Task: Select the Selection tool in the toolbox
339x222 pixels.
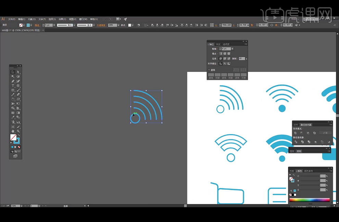Action: click(x=13, y=72)
